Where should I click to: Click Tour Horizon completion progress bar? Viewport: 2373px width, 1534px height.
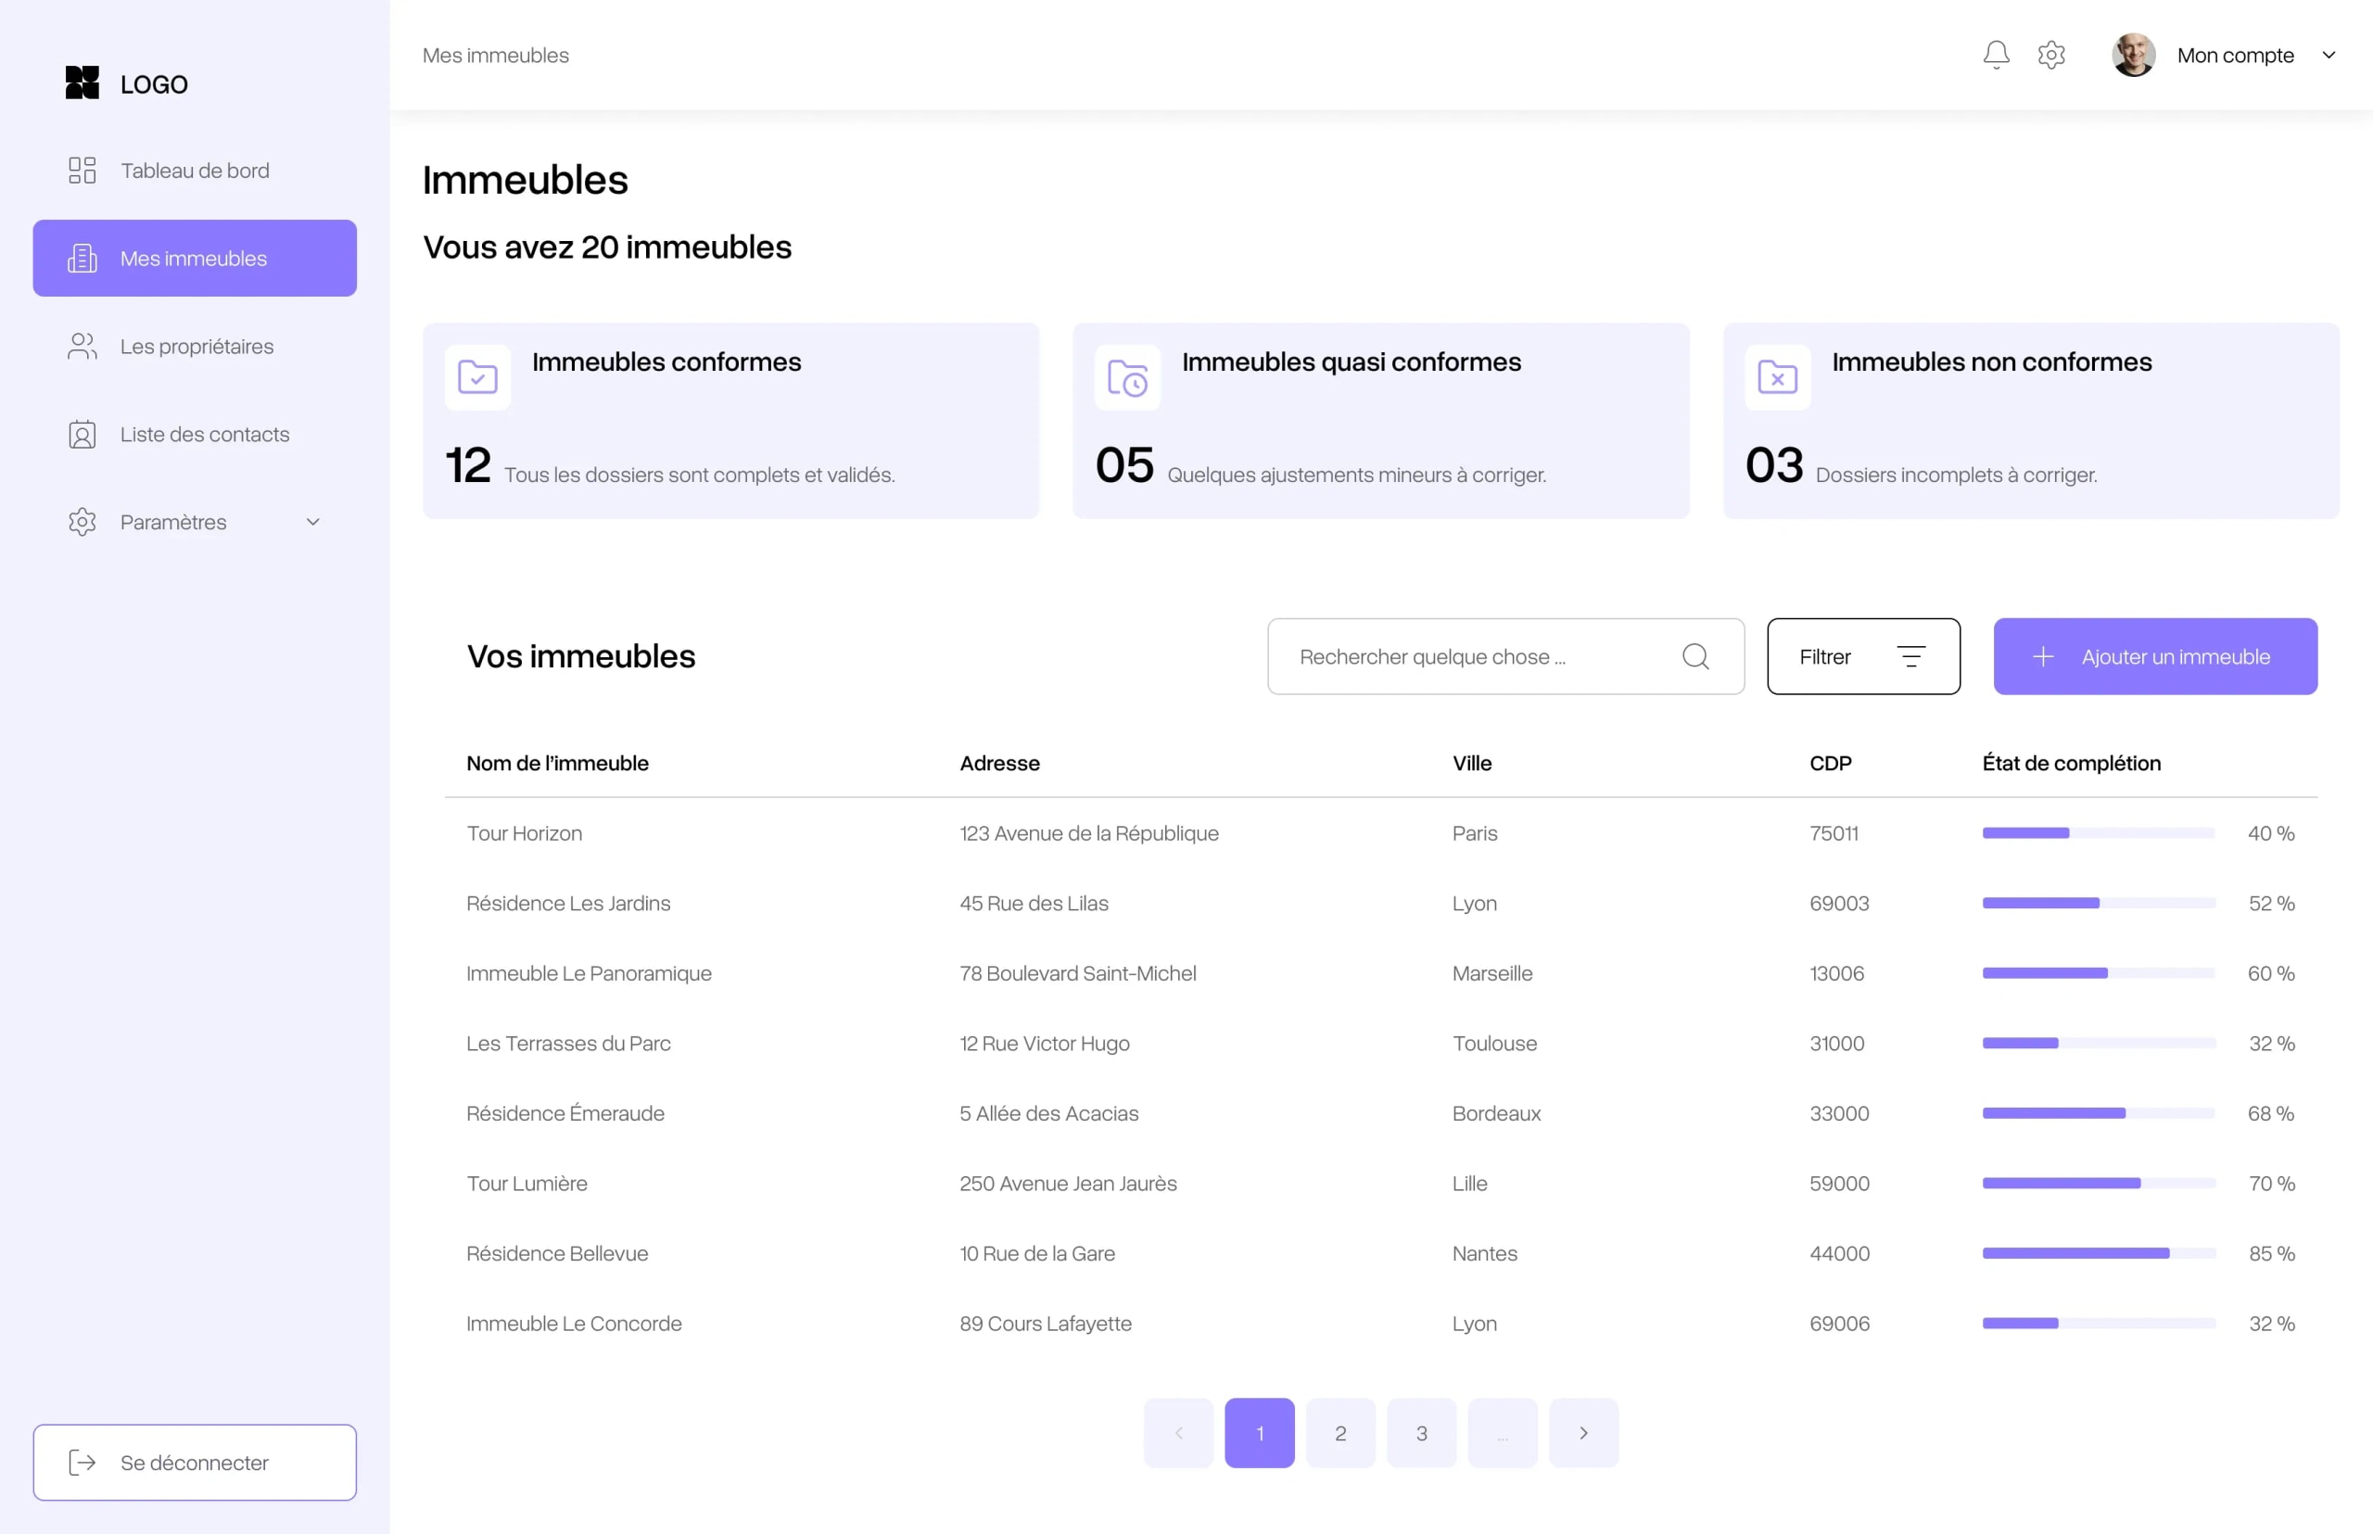(2098, 832)
